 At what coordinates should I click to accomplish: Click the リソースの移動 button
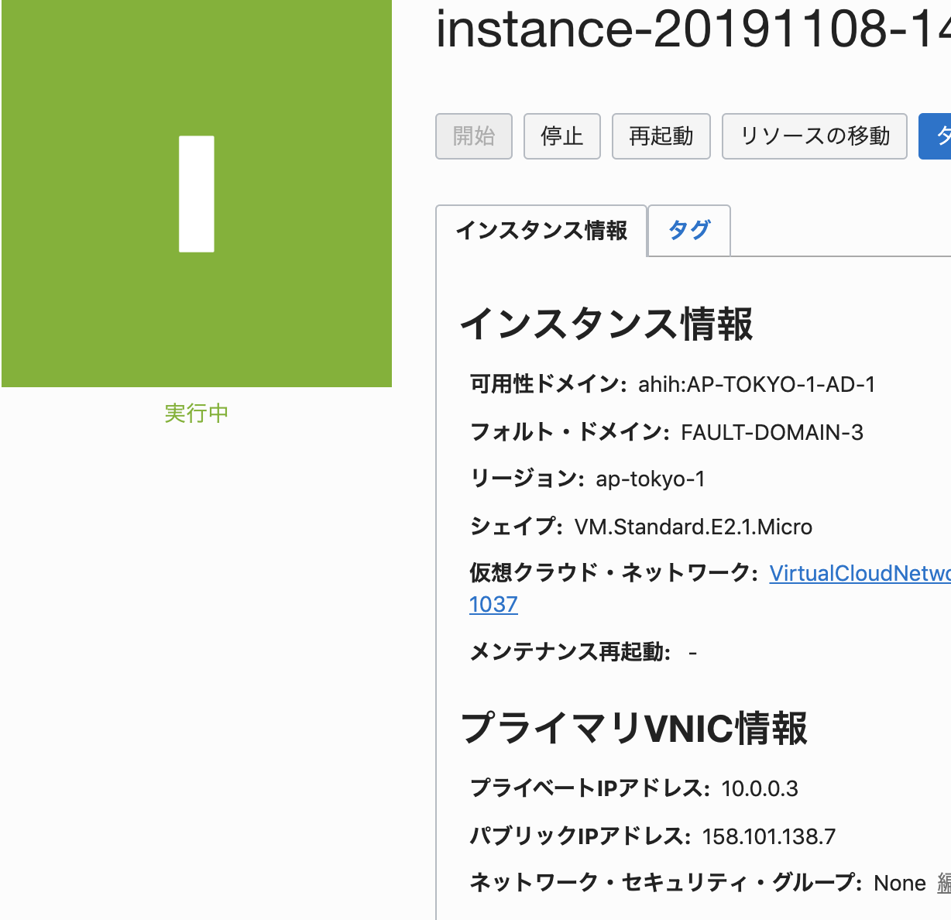[x=815, y=136]
